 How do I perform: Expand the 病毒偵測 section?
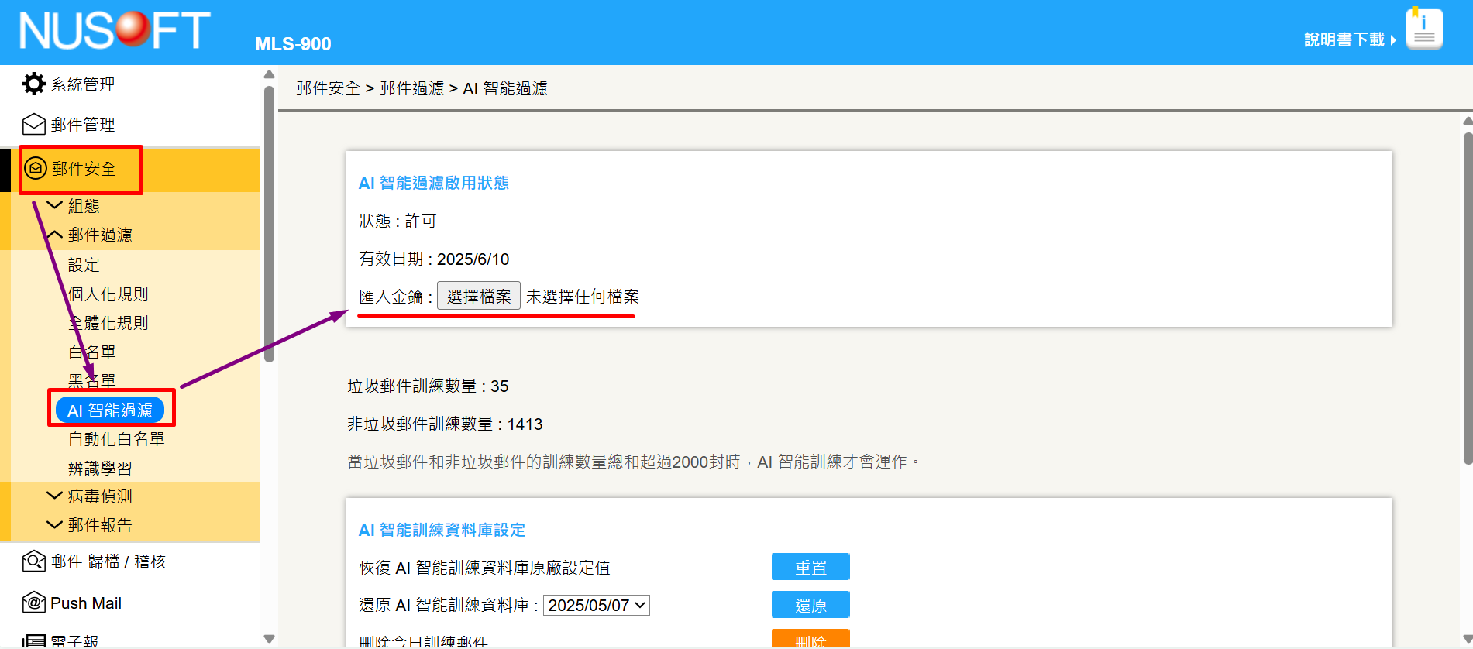tap(55, 496)
